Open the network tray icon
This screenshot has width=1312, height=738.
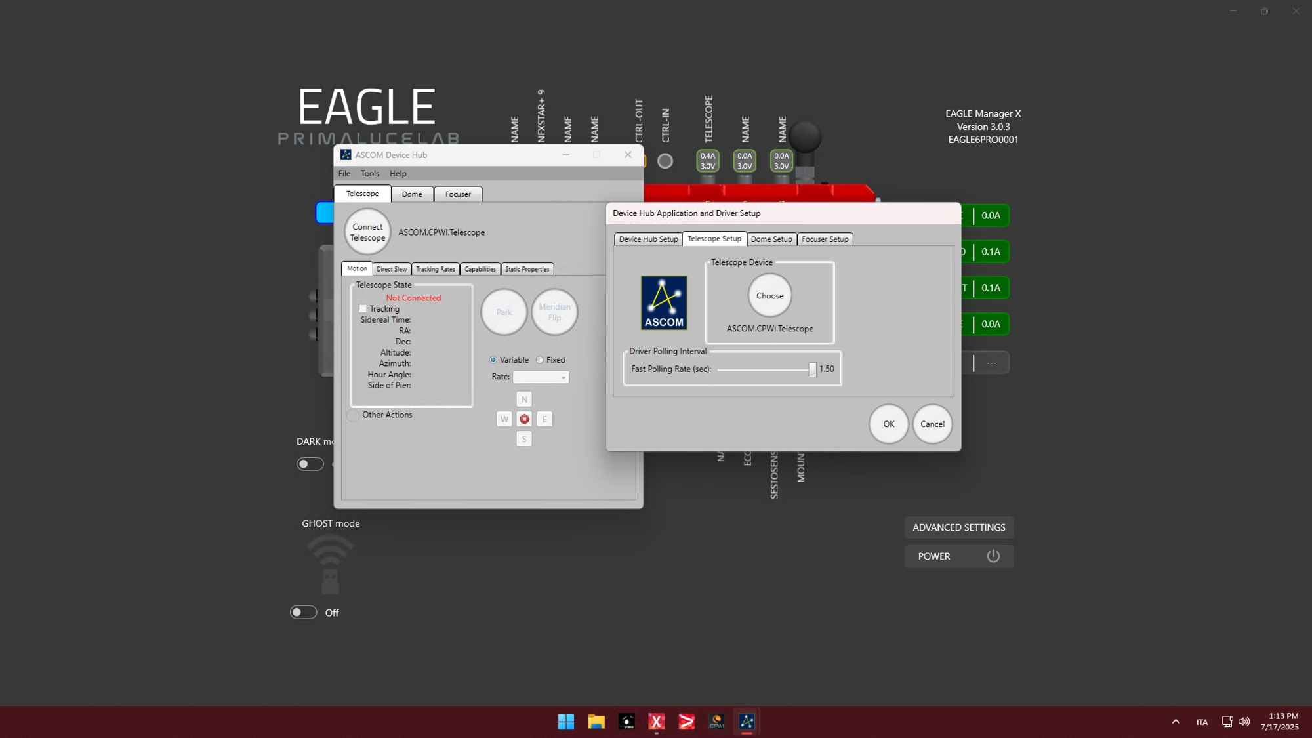click(x=1227, y=722)
